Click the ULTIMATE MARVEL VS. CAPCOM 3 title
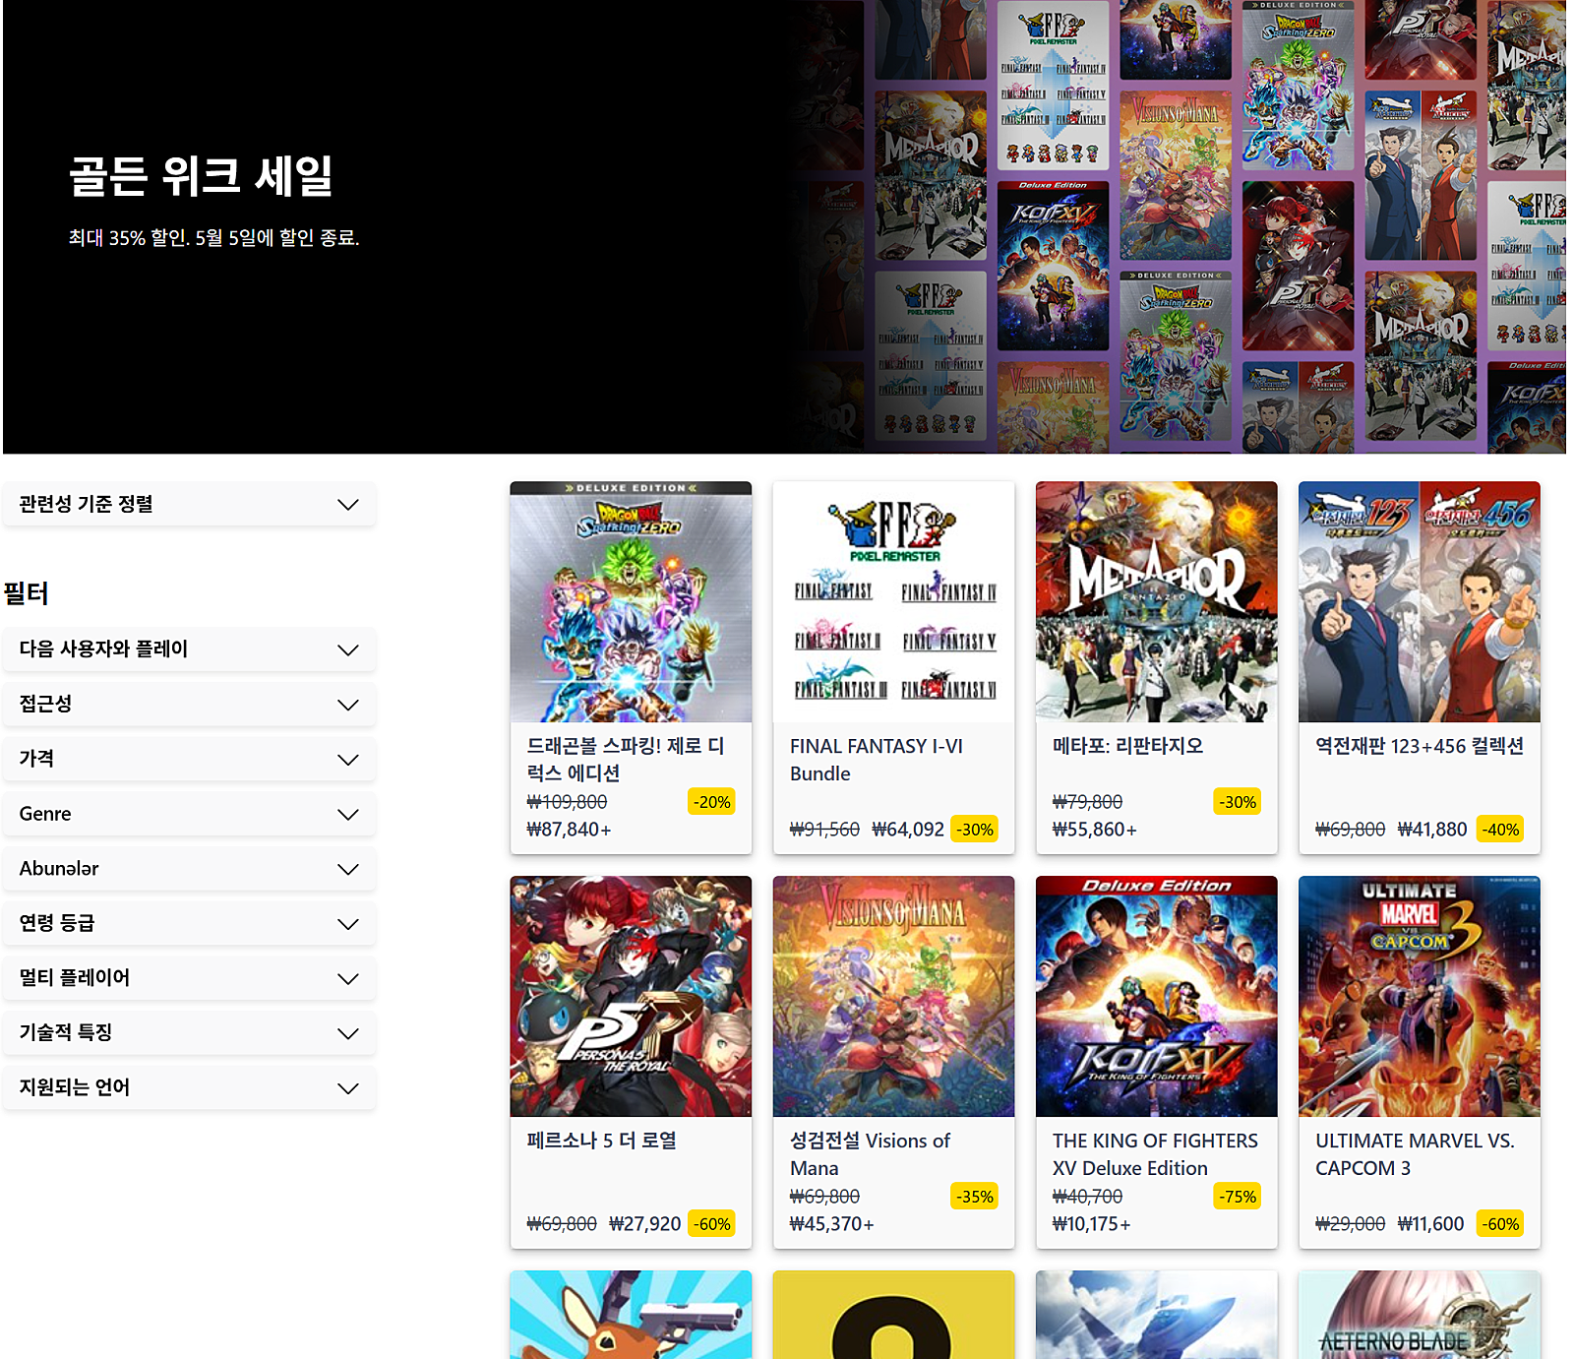The width and height of the screenshot is (1574, 1359). [x=1415, y=1154]
